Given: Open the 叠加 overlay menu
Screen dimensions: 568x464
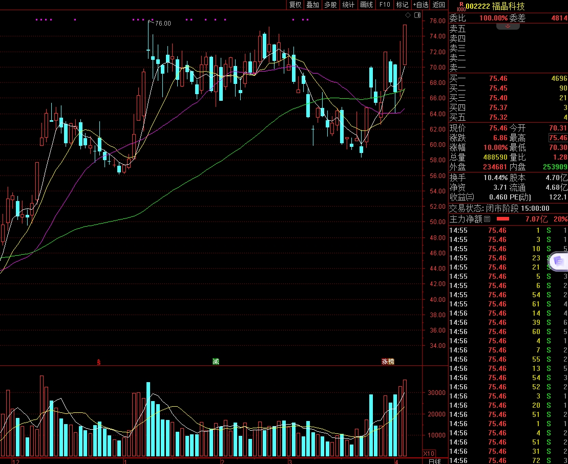Looking at the screenshot, I should tap(312, 5).
